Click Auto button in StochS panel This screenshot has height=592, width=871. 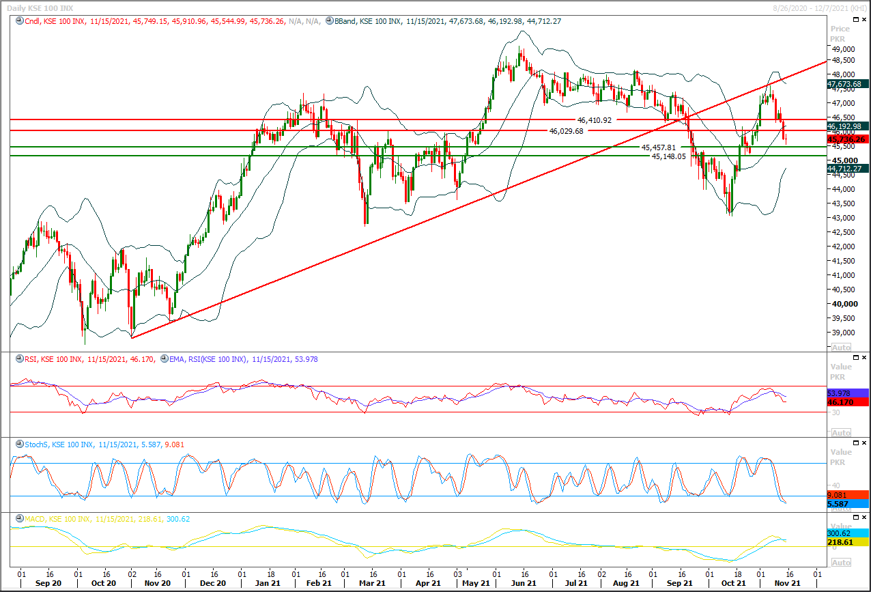pos(842,508)
